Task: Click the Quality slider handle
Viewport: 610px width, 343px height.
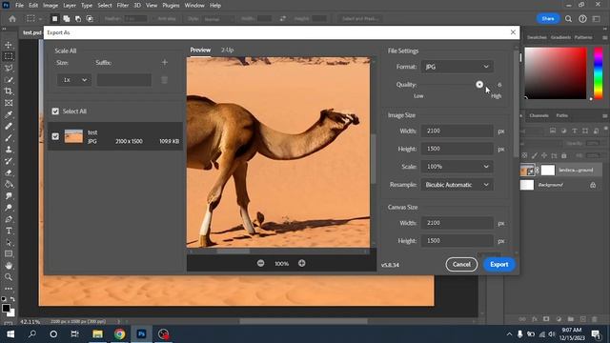Action: pos(479,85)
